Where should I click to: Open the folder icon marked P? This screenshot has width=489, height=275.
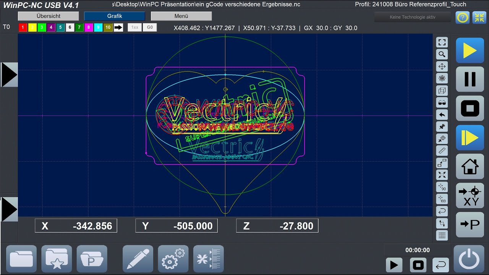(x=92, y=259)
